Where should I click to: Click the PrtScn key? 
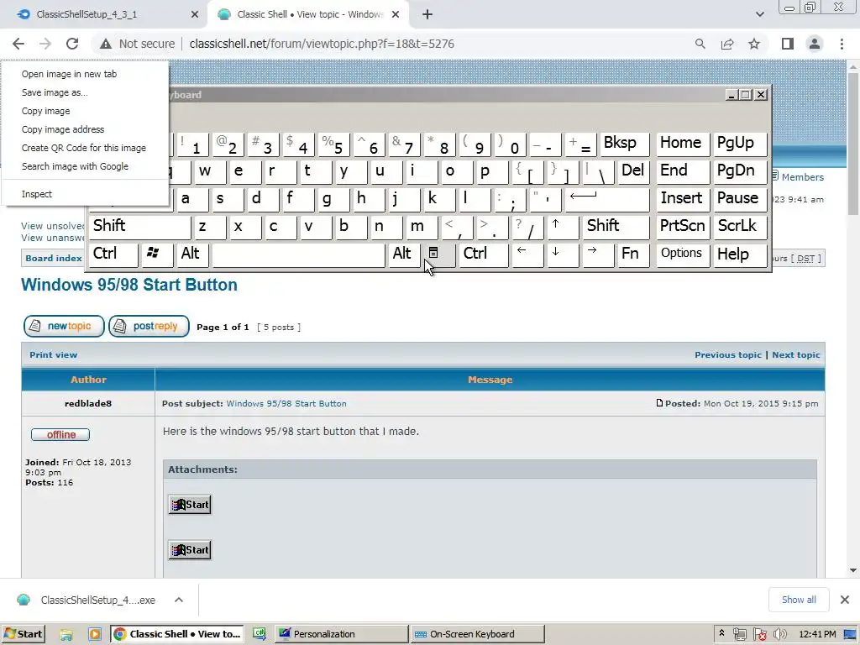coord(683,227)
